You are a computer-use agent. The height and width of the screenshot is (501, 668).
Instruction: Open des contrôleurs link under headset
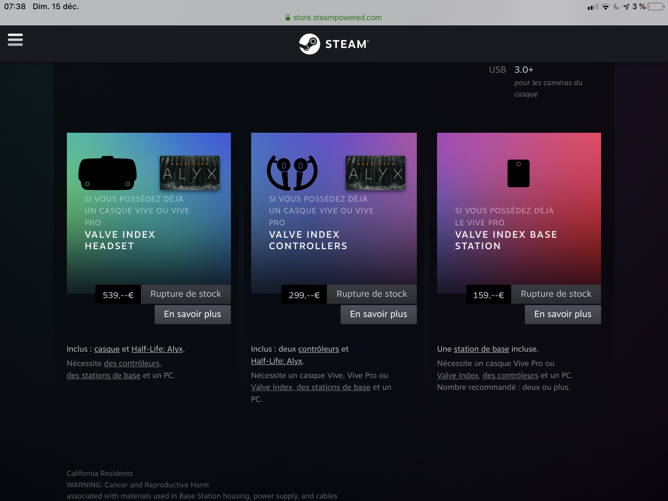[132, 363]
